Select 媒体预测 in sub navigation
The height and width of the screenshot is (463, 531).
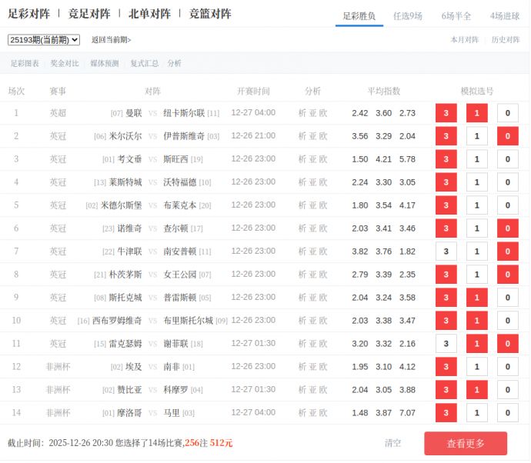[x=104, y=64]
